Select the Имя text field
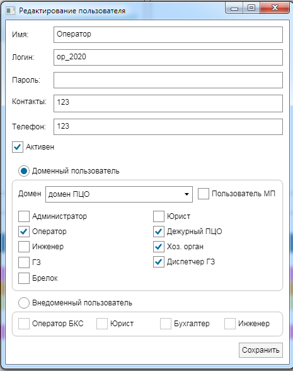 [168, 35]
